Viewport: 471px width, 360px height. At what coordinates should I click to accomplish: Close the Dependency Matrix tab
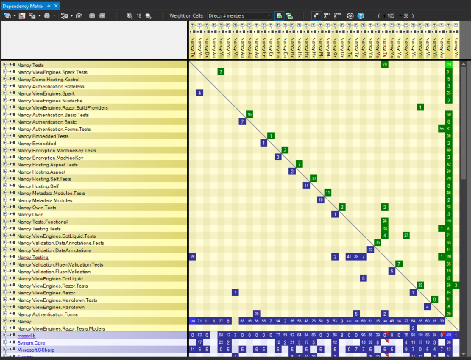(56, 6)
